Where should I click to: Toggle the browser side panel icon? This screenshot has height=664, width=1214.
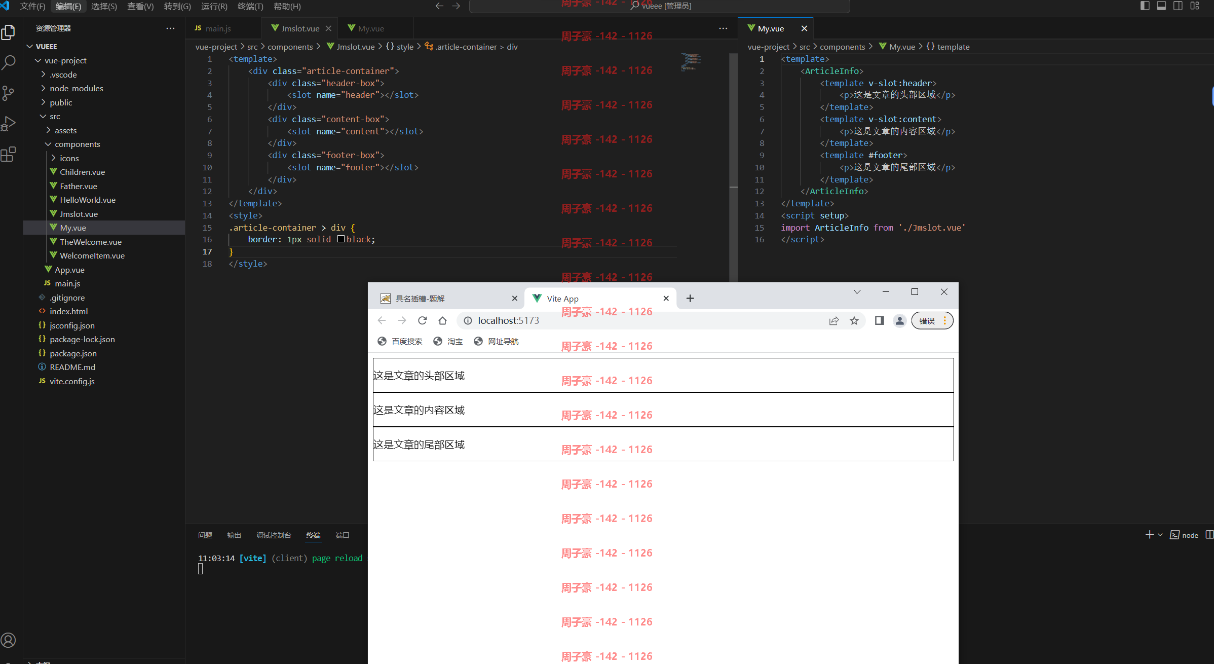click(880, 320)
